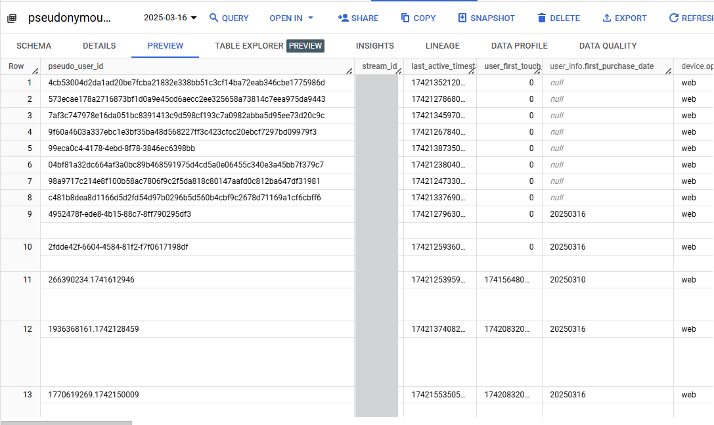Image resolution: width=714 pixels, height=425 pixels.
Task: Select cell 4952478f-ede8-4b15-88c7-8ff790295df3
Action: 198,214
